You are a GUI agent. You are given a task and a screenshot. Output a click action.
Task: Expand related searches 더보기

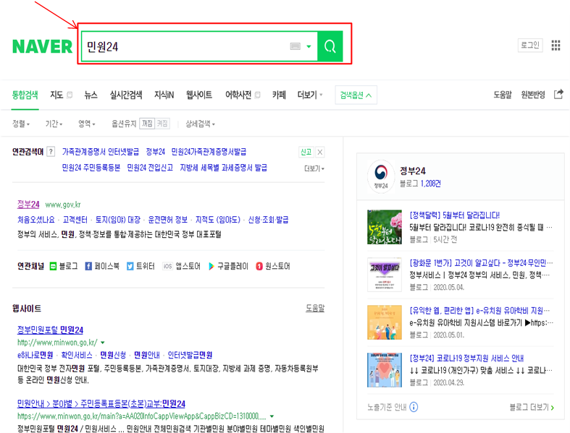click(x=314, y=168)
